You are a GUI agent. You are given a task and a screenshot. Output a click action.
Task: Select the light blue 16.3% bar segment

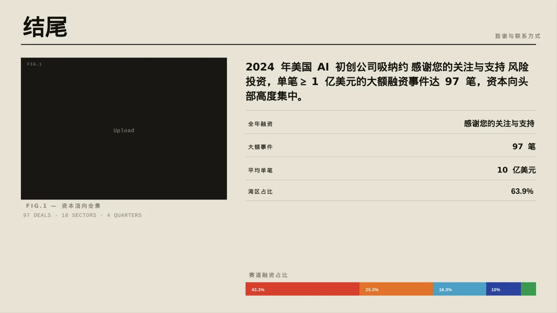point(460,289)
